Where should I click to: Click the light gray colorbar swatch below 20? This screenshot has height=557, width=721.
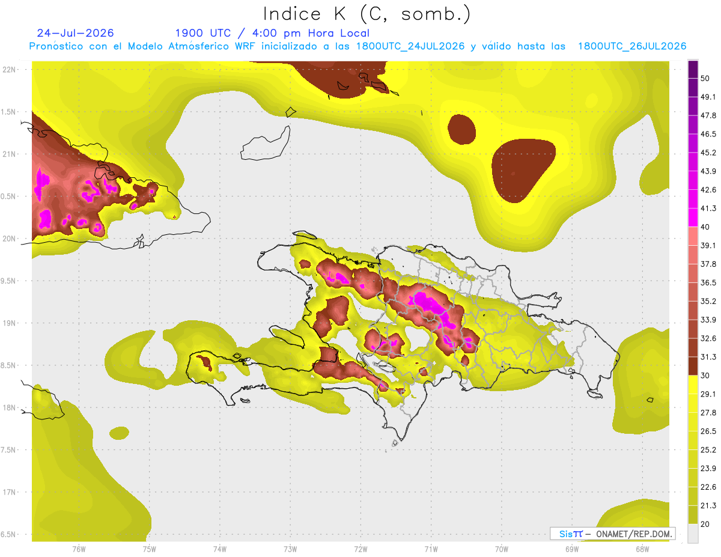(693, 534)
